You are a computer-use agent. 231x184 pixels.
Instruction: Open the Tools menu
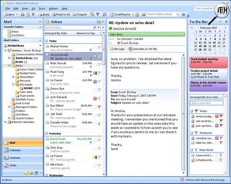(42, 8)
